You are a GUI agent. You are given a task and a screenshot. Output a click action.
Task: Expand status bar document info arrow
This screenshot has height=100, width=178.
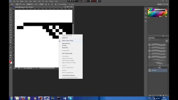tap(37, 68)
